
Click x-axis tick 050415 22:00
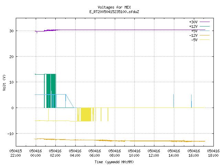[15, 153]
